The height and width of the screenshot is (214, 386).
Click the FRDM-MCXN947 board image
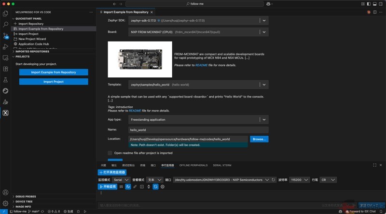pyautogui.click(x=140, y=59)
